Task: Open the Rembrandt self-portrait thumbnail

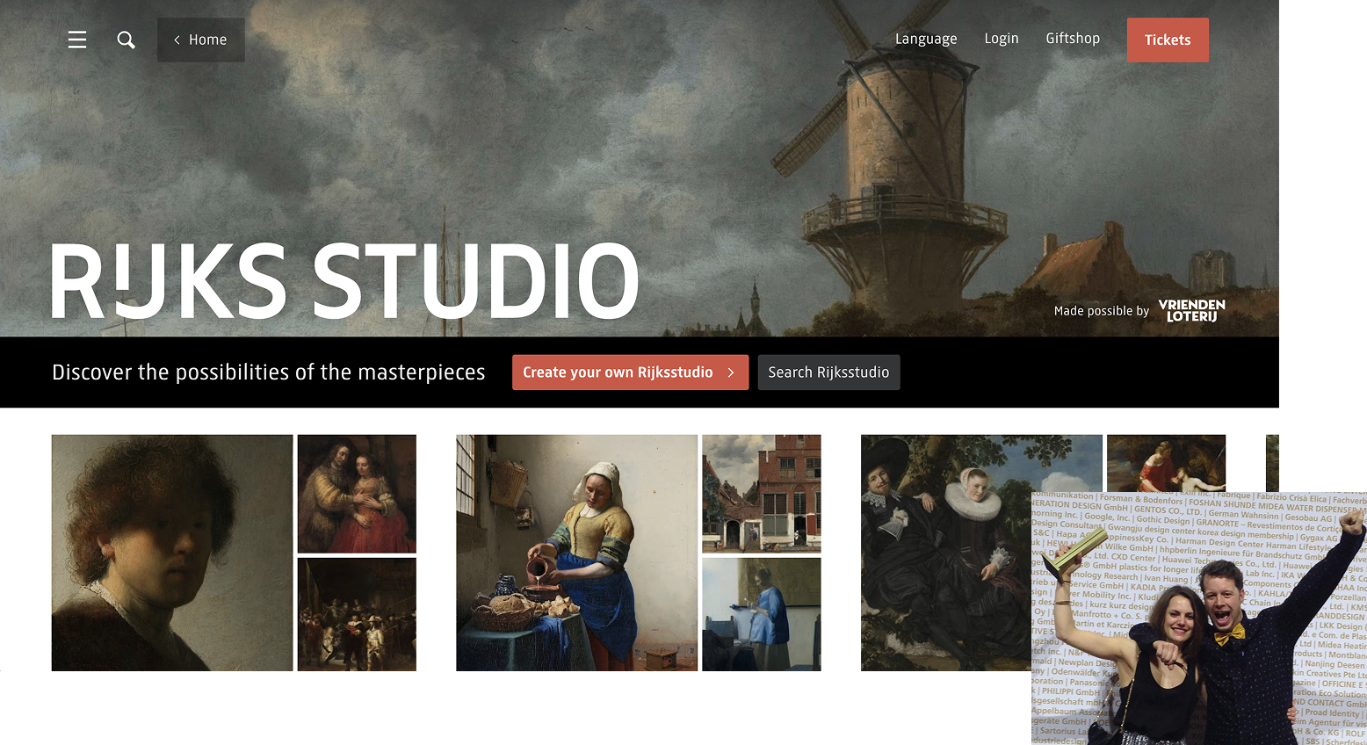Action: coord(172,553)
